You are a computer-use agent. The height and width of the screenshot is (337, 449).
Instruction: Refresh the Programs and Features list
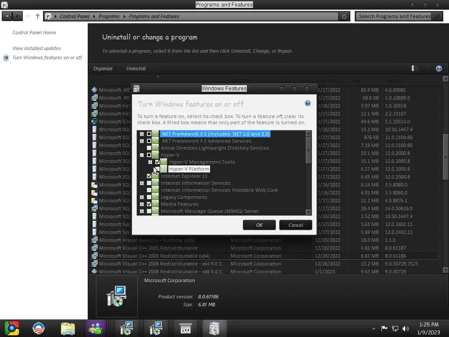(x=344, y=16)
